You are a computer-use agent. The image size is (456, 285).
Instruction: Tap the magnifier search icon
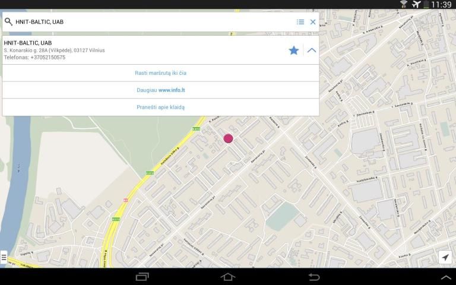tap(8, 22)
